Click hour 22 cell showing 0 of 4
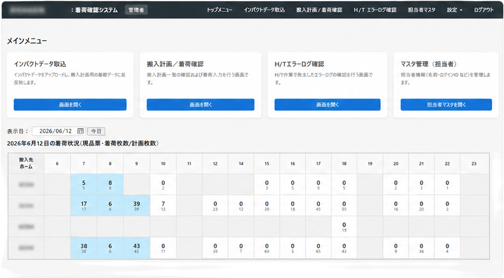This screenshot has height=278, width=504. coord(447,248)
